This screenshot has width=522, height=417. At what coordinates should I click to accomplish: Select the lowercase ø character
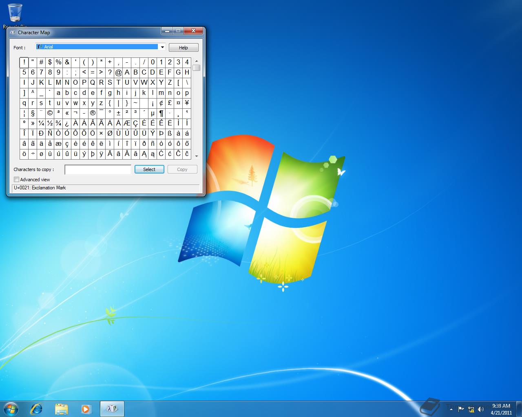click(x=41, y=154)
